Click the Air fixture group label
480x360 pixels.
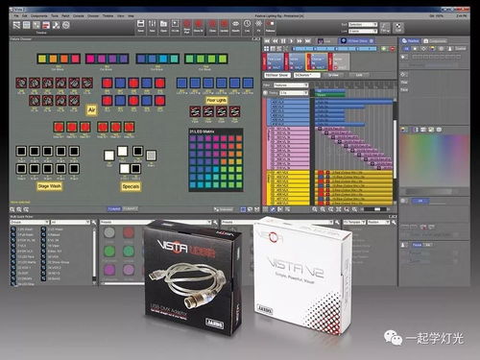coord(91,109)
